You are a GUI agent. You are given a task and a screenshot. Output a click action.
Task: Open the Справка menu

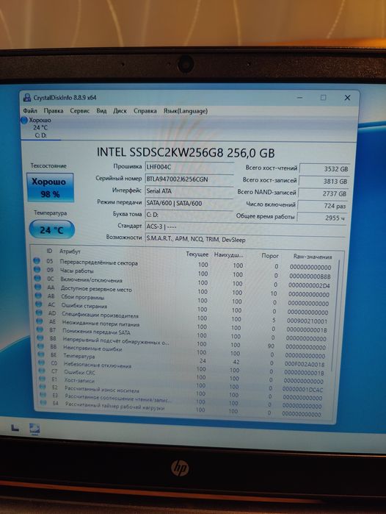coord(145,111)
